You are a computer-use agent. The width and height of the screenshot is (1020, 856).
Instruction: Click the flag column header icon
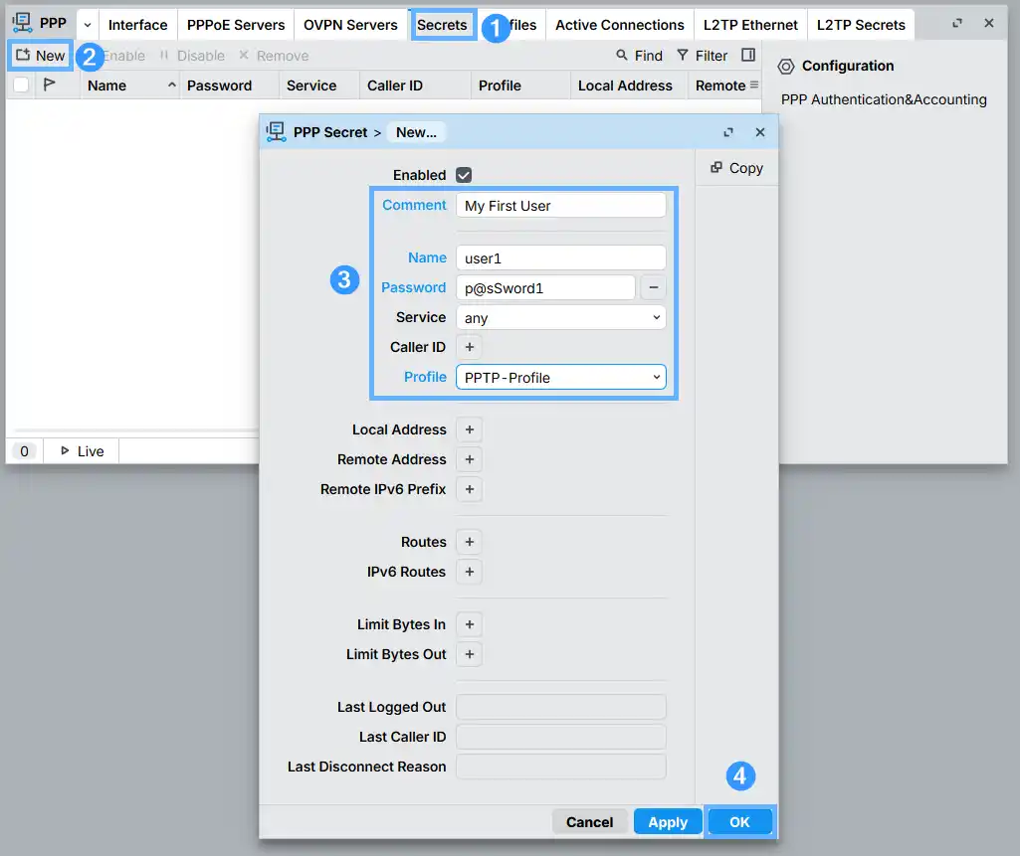[x=49, y=85]
